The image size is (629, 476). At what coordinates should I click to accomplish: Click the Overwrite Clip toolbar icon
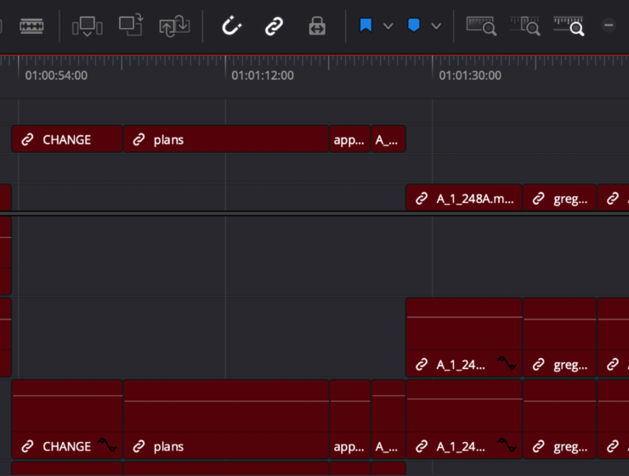pos(131,25)
